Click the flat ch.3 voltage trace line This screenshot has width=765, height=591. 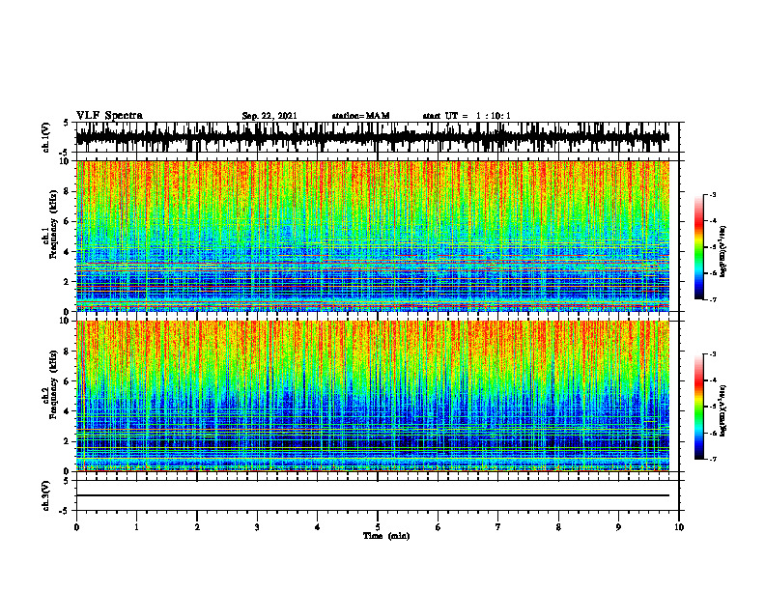(x=373, y=495)
